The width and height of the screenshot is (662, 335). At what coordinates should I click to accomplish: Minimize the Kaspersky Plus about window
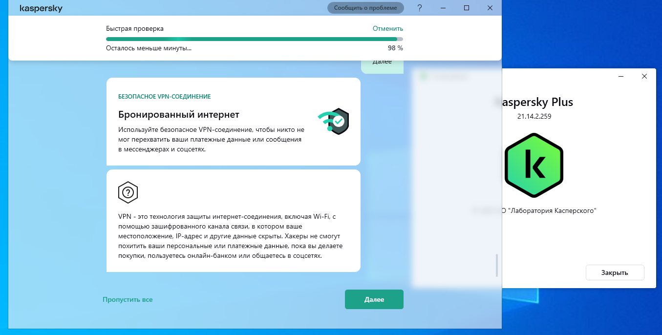pos(621,76)
